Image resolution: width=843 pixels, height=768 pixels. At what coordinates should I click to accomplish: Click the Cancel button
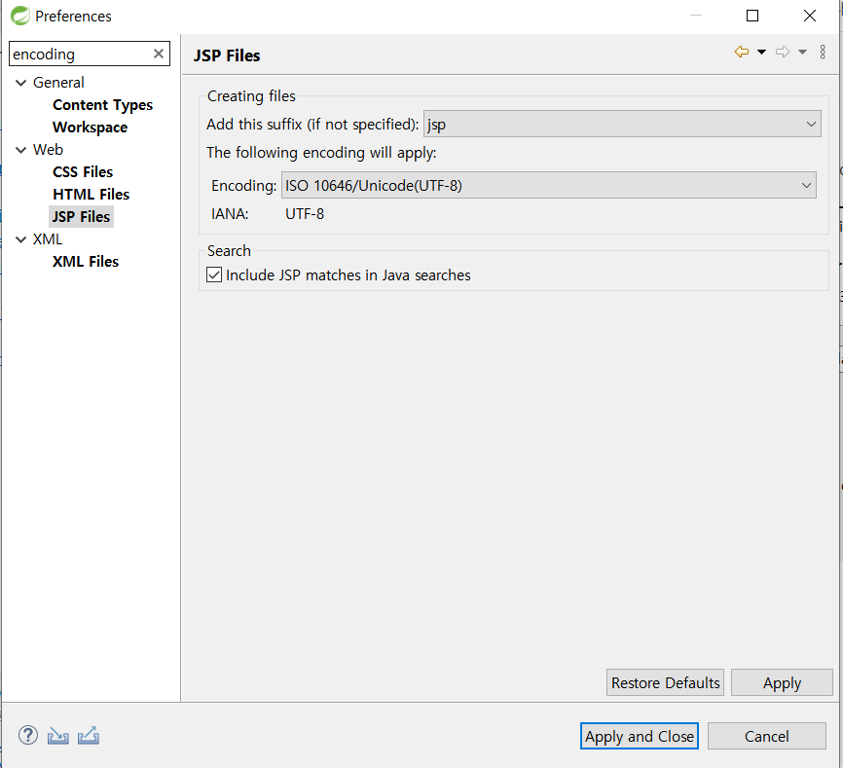[x=767, y=736]
